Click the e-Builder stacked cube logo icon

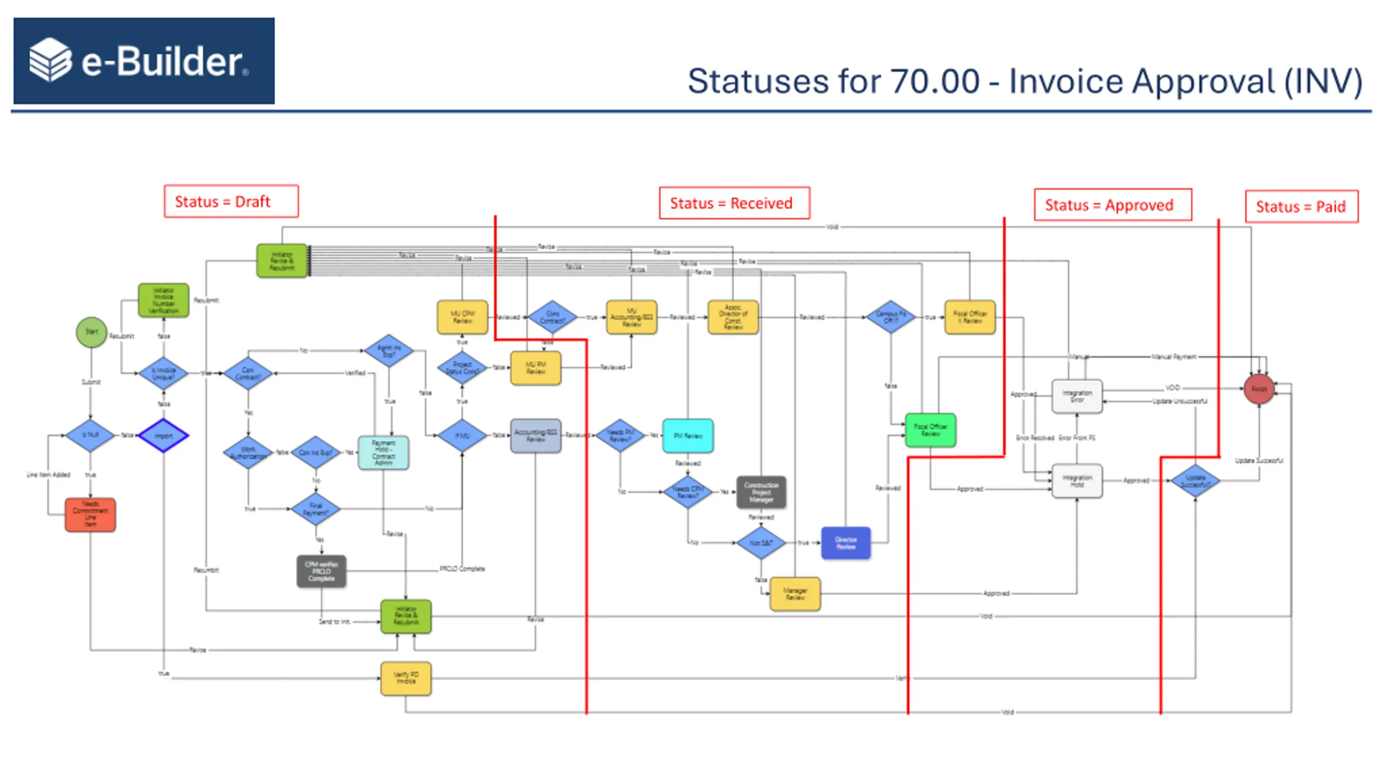click(50, 60)
